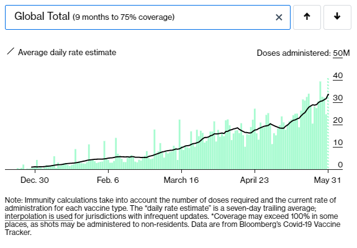Clear the Global Total selection with X
357x248 pixels.
[x=279, y=17]
